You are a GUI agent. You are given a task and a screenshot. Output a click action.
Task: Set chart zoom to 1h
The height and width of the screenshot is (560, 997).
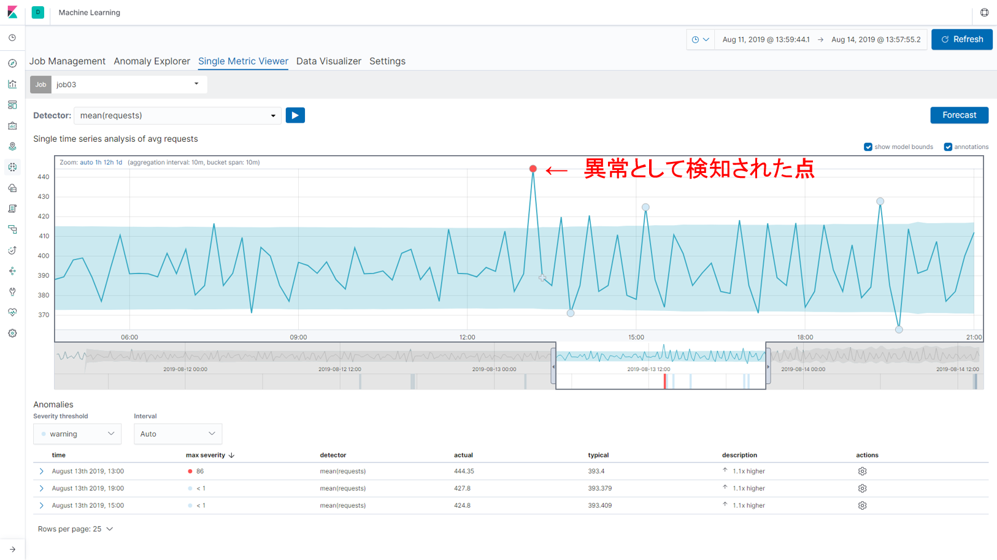coord(98,163)
